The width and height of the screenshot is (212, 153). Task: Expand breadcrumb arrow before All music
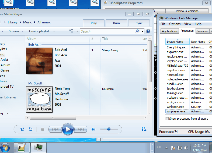coord(34,22)
